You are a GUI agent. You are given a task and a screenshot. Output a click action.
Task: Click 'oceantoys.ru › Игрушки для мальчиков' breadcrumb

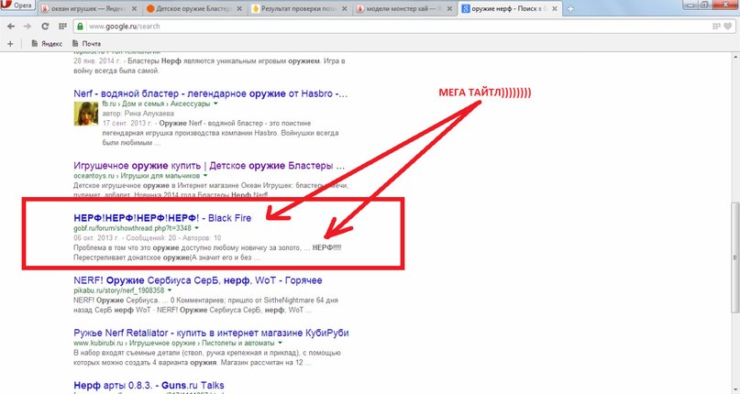click(x=137, y=176)
